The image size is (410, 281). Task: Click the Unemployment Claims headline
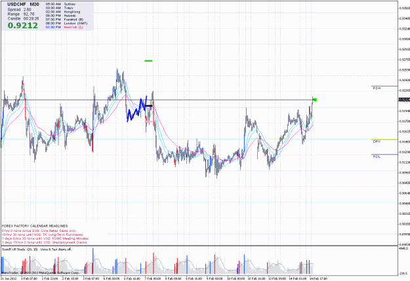(45, 242)
